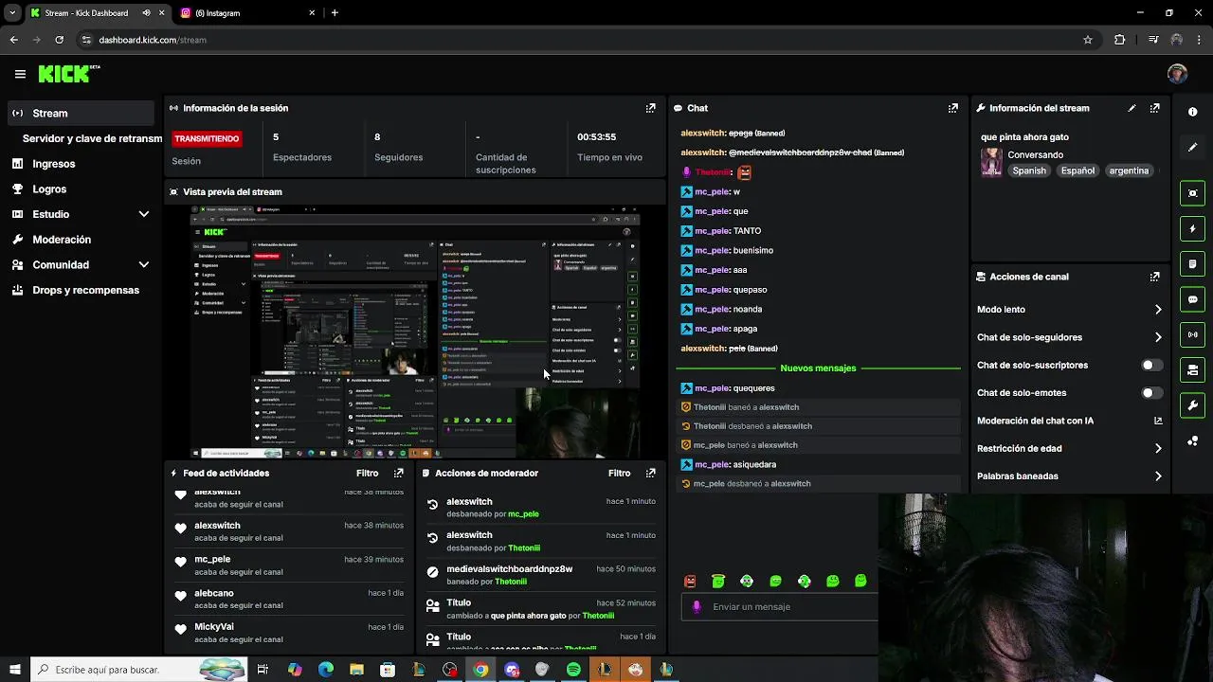1213x682 pixels.
Task: Click the microphone icon in message box
Action: tap(697, 607)
